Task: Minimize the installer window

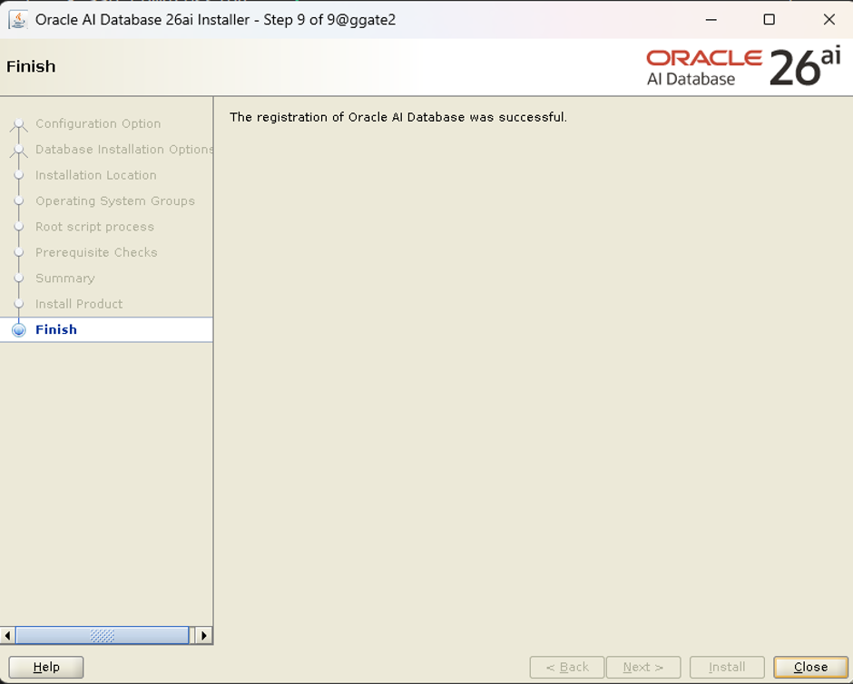Action: coord(711,20)
